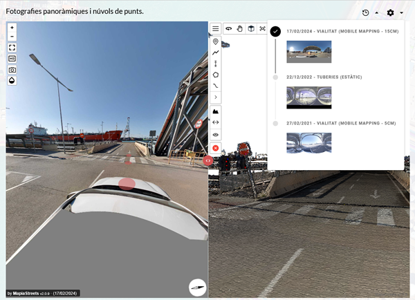
Task: Enter fullscreen mode for panorama
Action: (x=12, y=48)
